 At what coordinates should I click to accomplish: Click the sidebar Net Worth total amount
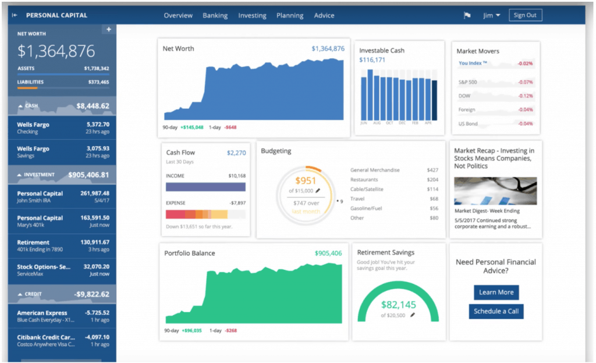(56, 51)
